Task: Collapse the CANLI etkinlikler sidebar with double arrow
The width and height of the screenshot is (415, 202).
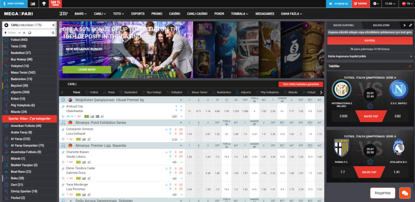Action: [53, 25]
